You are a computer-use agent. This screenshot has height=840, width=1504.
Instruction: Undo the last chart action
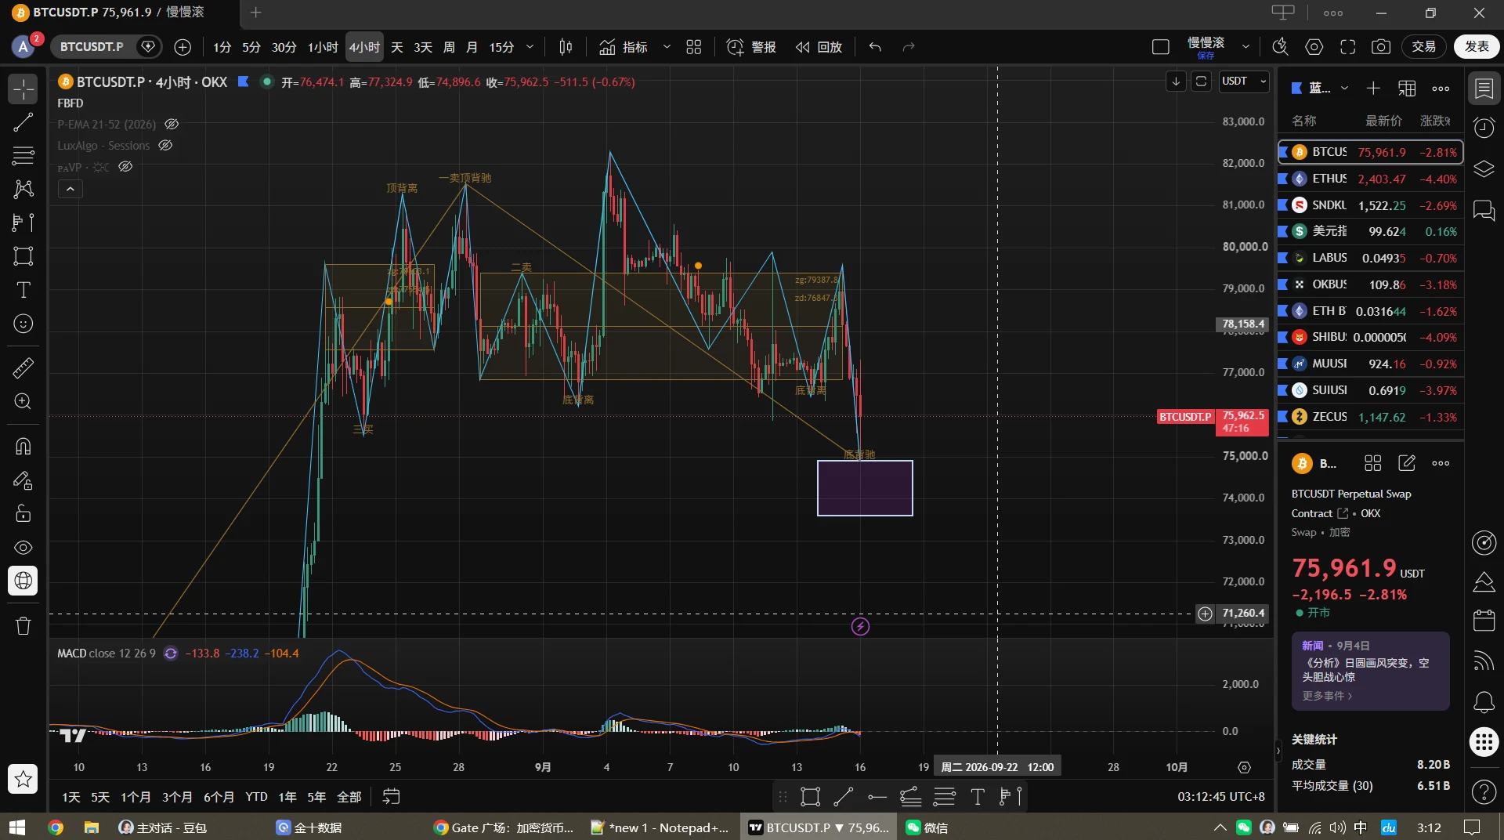pyautogui.click(x=875, y=47)
